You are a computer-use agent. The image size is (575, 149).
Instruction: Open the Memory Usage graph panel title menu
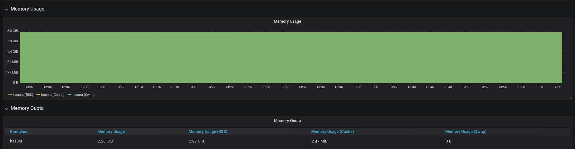(287, 21)
